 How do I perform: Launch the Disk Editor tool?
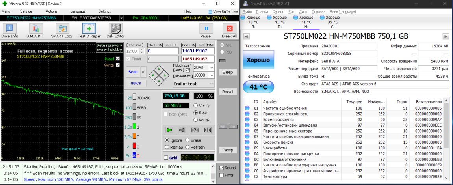115,31
